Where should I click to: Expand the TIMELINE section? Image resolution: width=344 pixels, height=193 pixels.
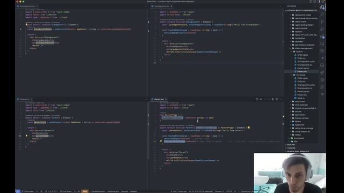click(x=291, y=148)
